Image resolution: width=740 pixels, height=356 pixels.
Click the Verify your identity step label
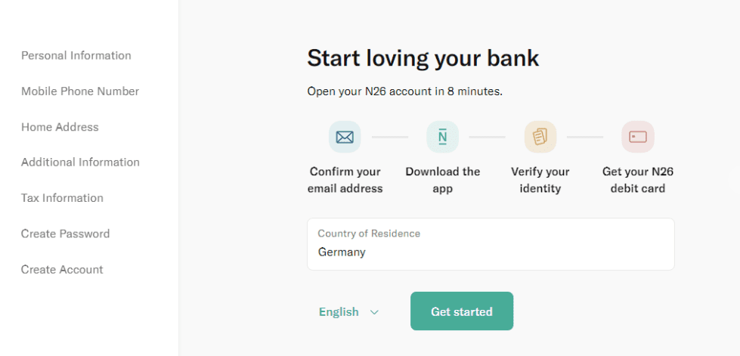click(x=540, y=180)
